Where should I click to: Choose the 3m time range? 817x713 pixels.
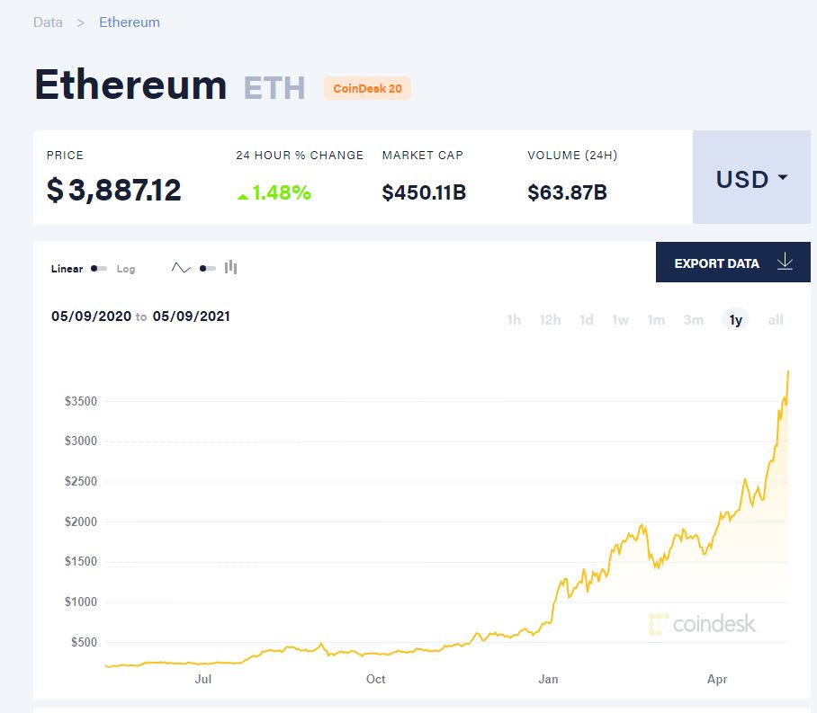(x=693, y=320)
